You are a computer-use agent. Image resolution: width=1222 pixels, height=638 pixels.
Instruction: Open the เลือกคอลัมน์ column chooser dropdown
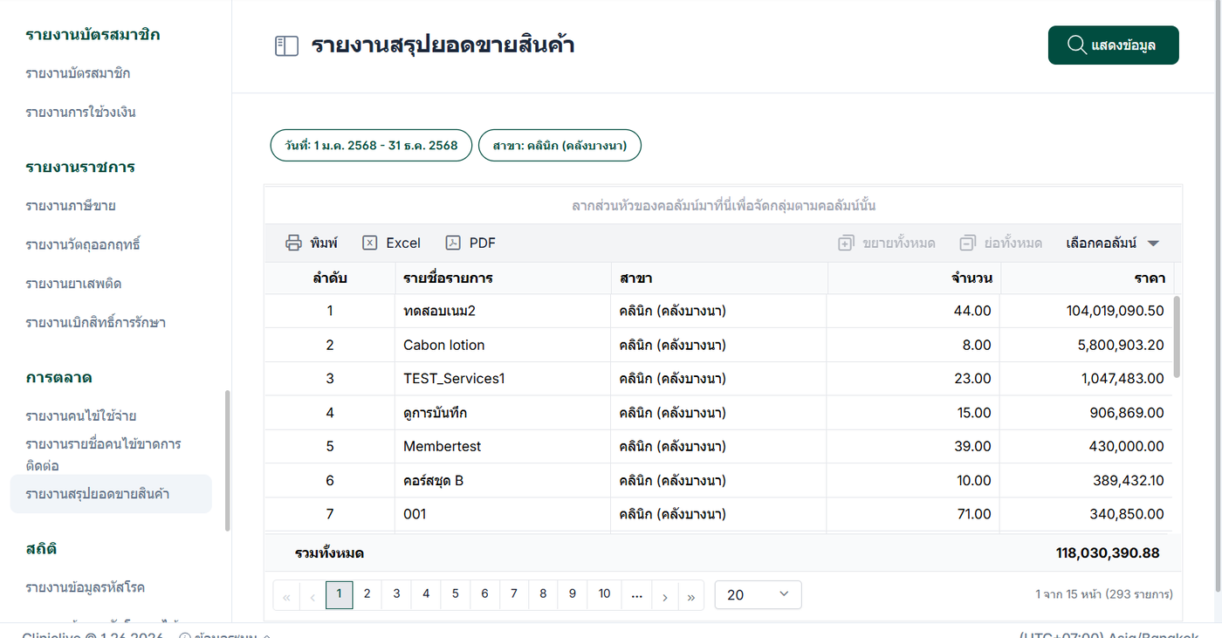(1112, 244)
